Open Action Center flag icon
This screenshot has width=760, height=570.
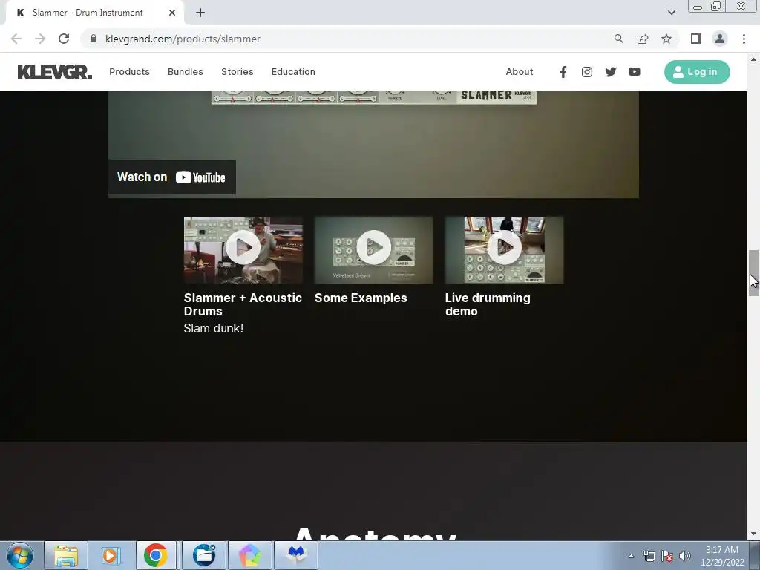[x=667, y=556]
